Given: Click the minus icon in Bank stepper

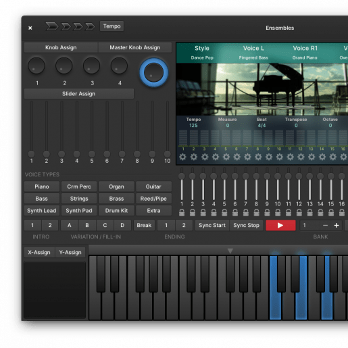Looking at the screenshot, I should (325, 225).
